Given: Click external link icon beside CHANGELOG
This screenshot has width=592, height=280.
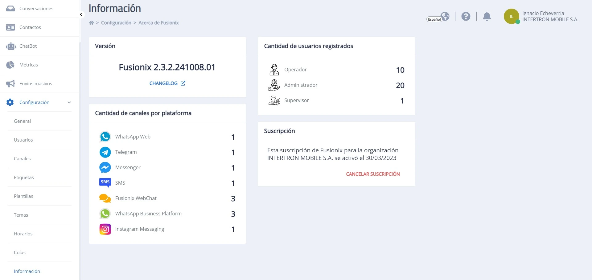Looking at the screenshot, I should point(183,83).
